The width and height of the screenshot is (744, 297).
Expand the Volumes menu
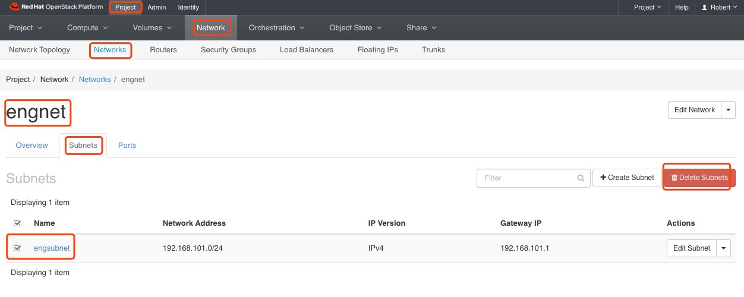[152, 28]
